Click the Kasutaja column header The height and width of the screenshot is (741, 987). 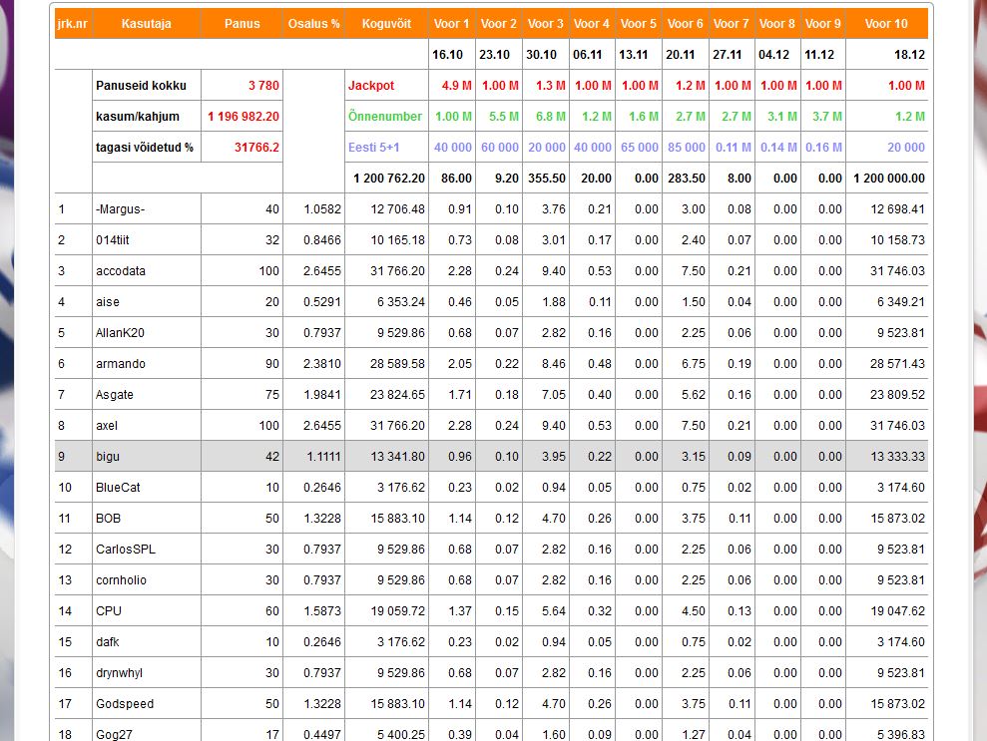pos(146,23)
